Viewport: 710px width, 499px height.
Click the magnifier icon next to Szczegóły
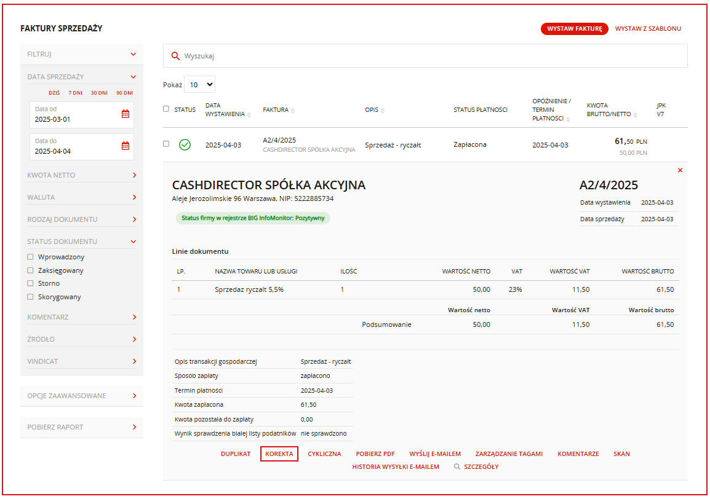point(457,466)
